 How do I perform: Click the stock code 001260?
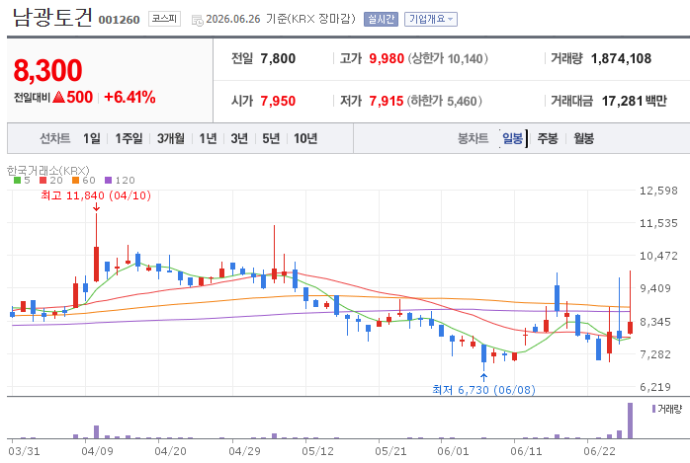[119, 20]
